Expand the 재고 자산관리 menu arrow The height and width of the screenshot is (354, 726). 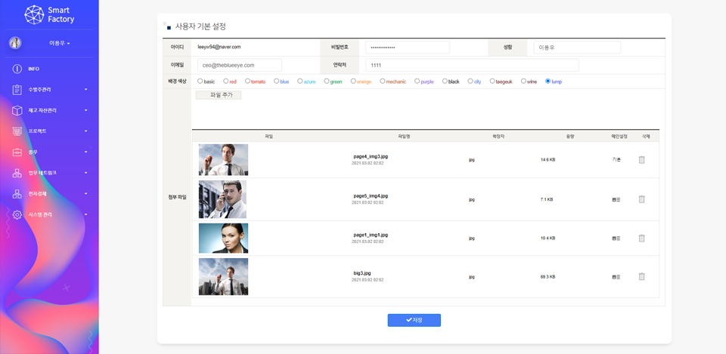[x=85, y=111]
